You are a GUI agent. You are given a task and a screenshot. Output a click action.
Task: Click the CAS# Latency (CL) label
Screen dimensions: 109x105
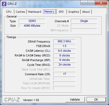point(38,51)
